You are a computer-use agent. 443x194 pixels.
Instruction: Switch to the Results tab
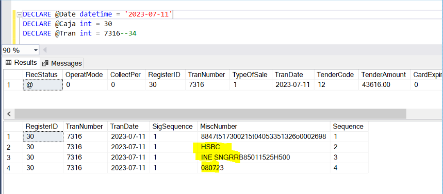[x=22, y=62]
